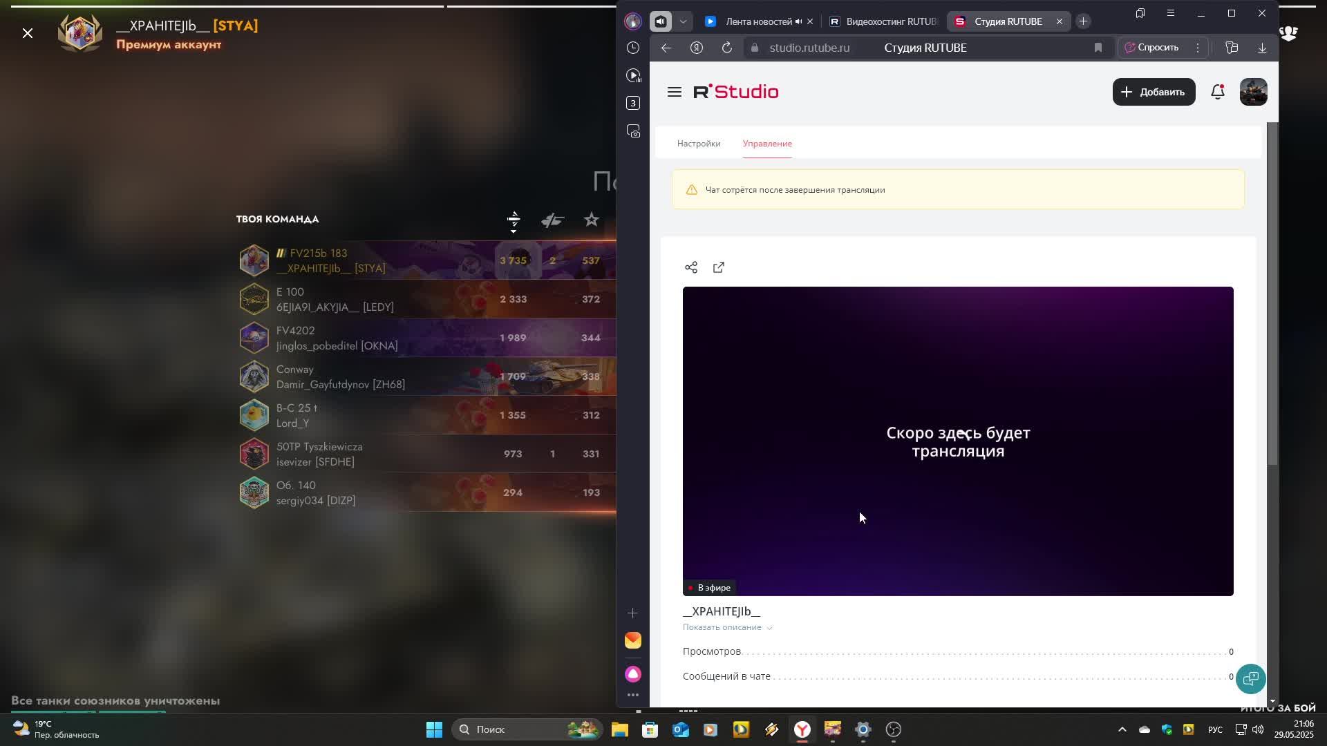Image resolution: width=1327 pixels, height=746 pixels.
Task: Open sidebar numbered tabs counter icon
Action: [x=633, y=103]
